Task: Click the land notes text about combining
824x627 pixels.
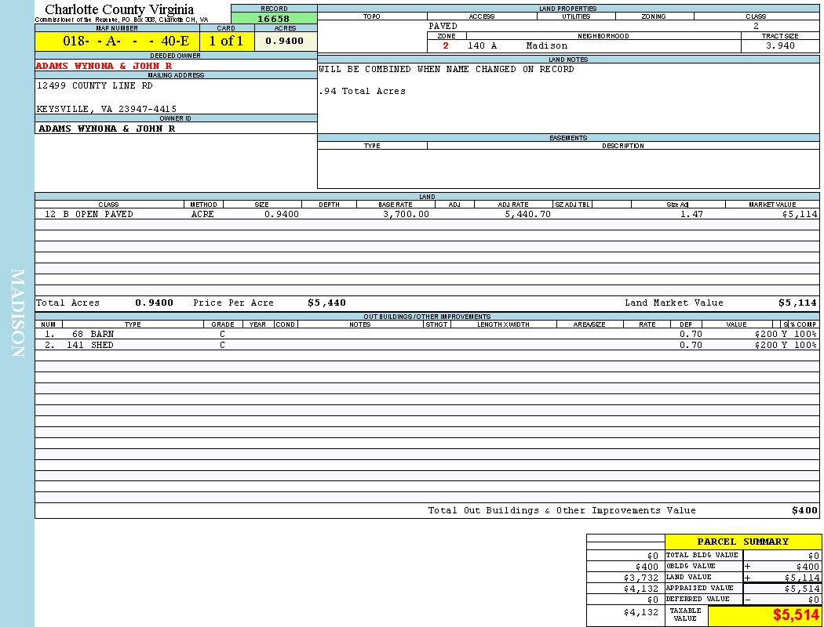Action: pyautogui.click(x=446, y=69)
